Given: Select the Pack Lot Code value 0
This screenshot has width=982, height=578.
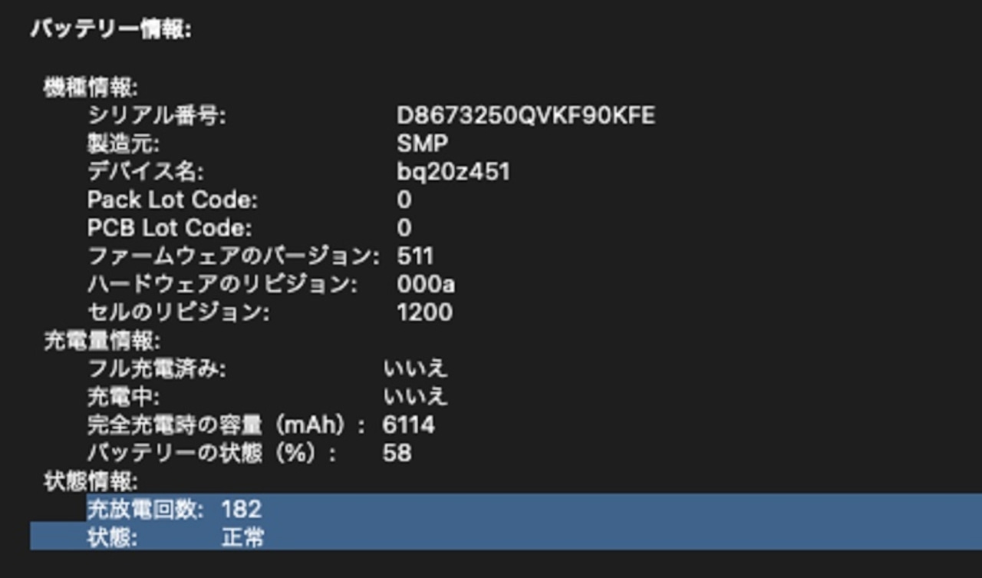Looking at the screenshot, I should click(404, 200).
